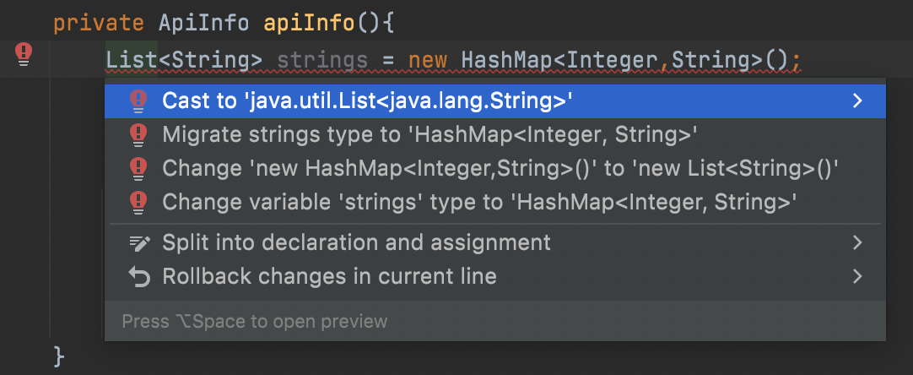
Task: Select Cast to 'java.util.List<java.lang.String>' fix
Action: point(495,101)
